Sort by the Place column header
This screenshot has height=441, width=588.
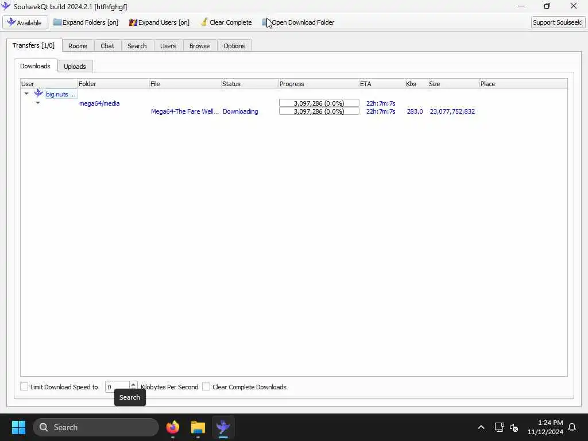pos(524,84)
